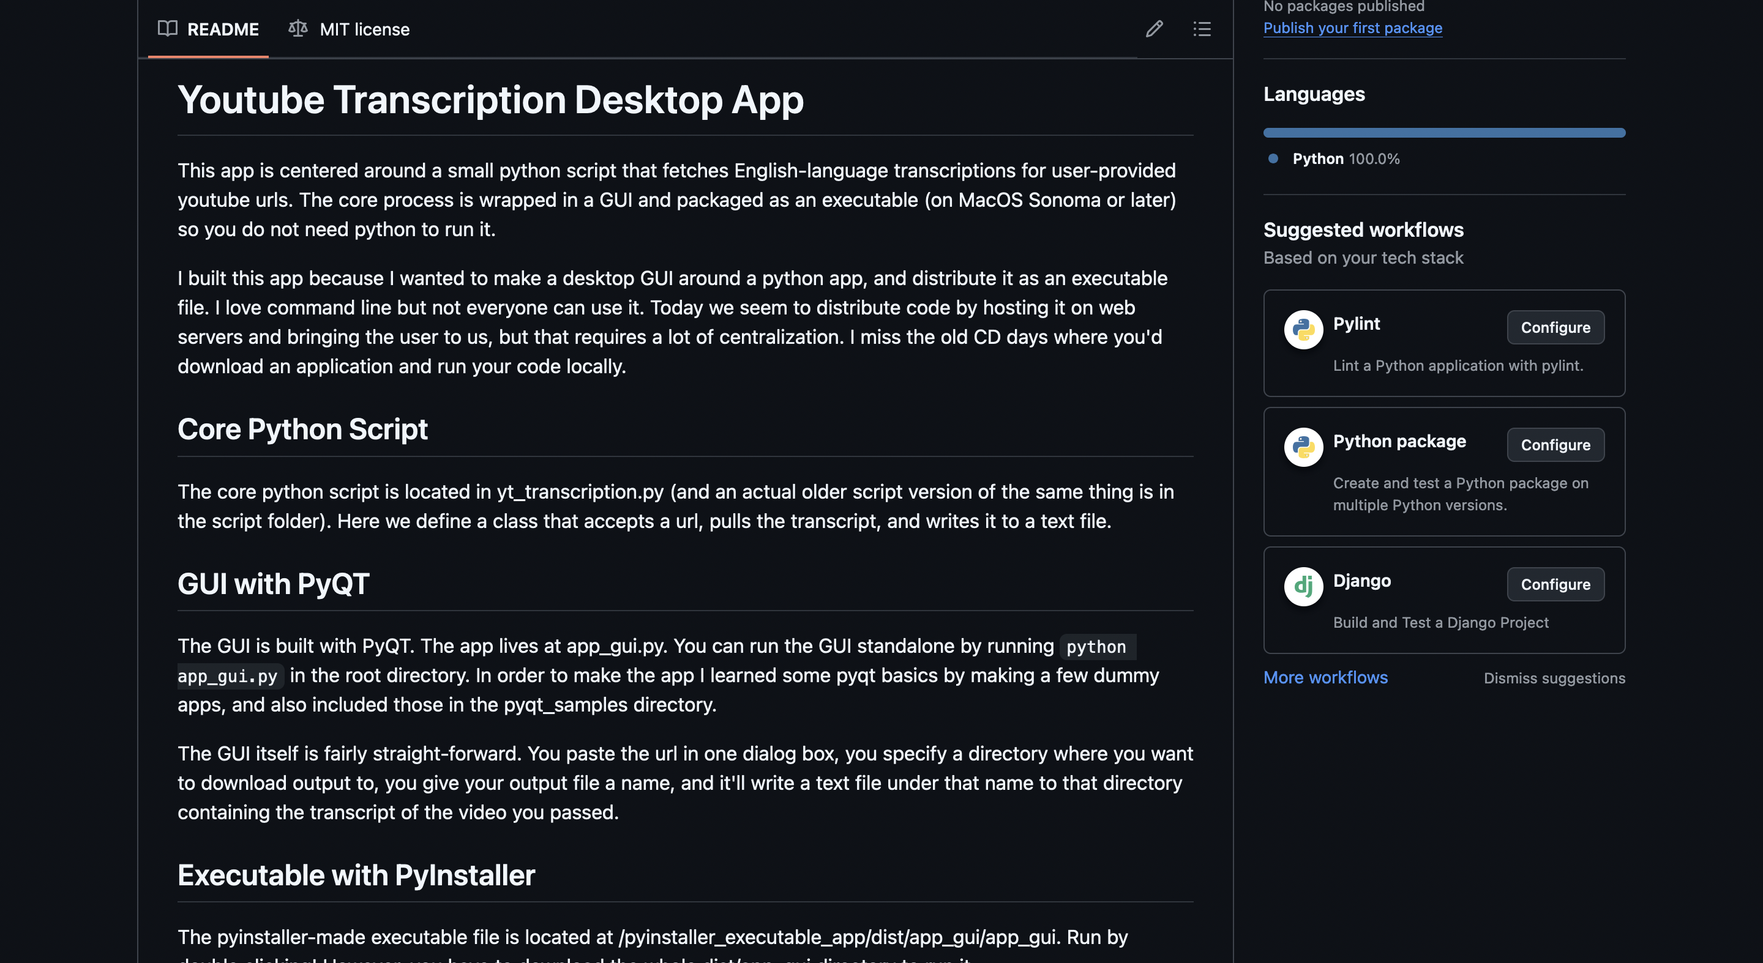1763x963 pixels.
Task: Click the Pylint Python logo icon
Action: click(x=1303, y=330)
